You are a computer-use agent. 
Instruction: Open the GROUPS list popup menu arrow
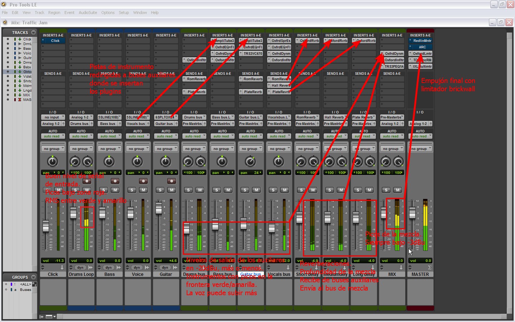pos(33,277)
